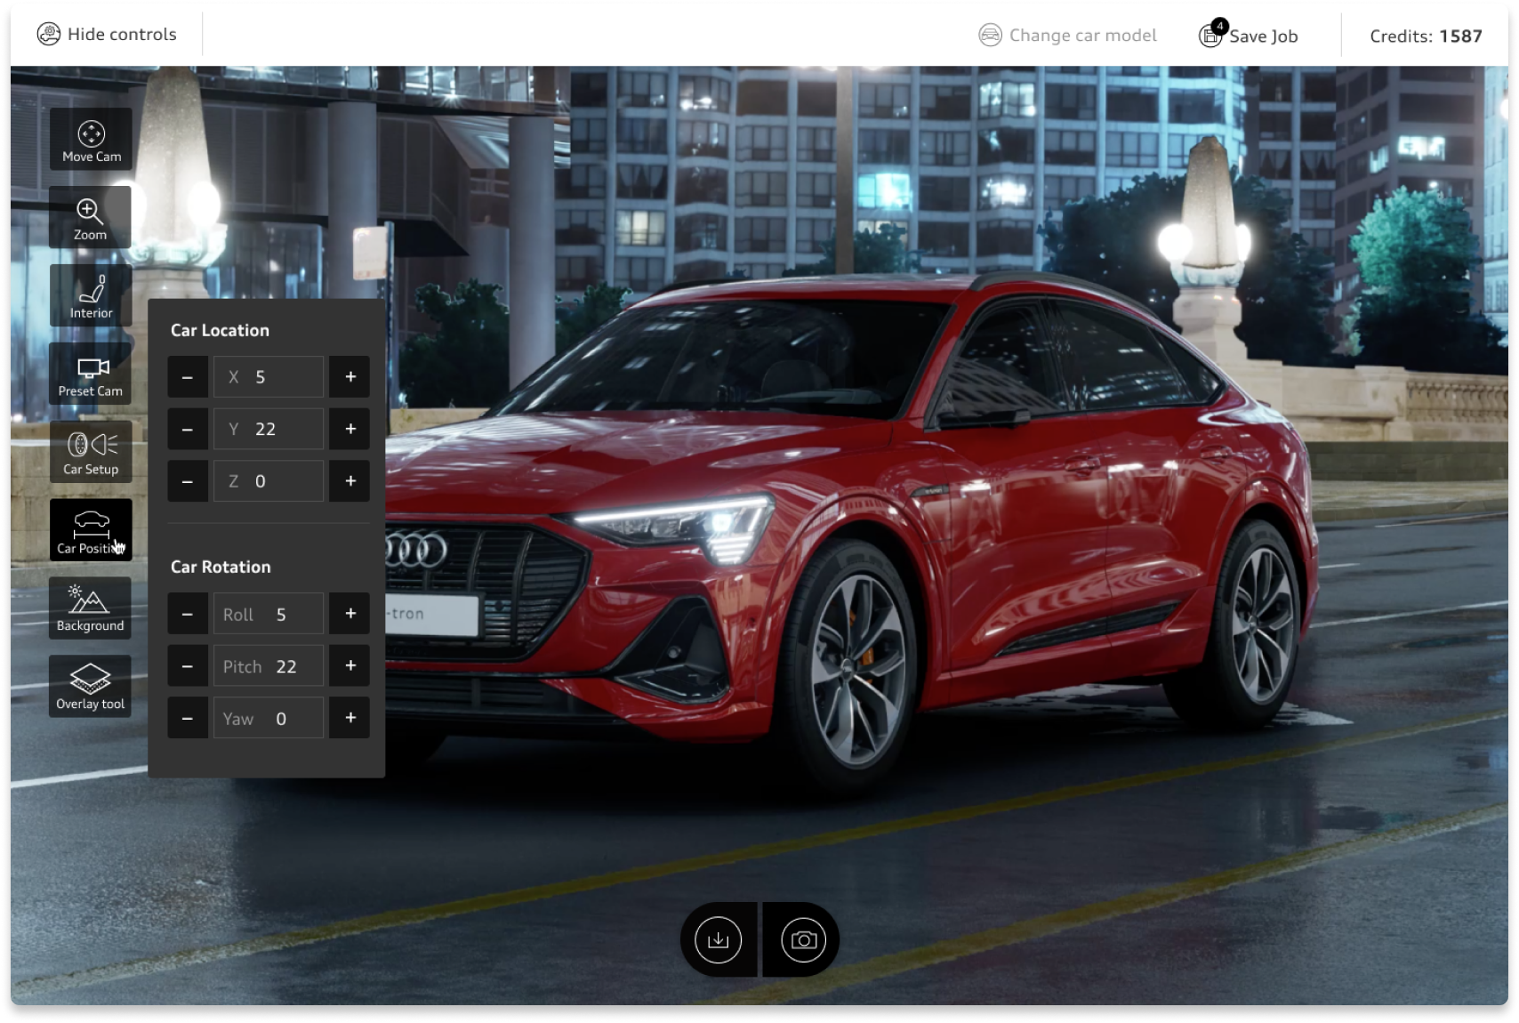Increase the Z location value
The image size is (1519, 1023).
[x=350, y=481]
